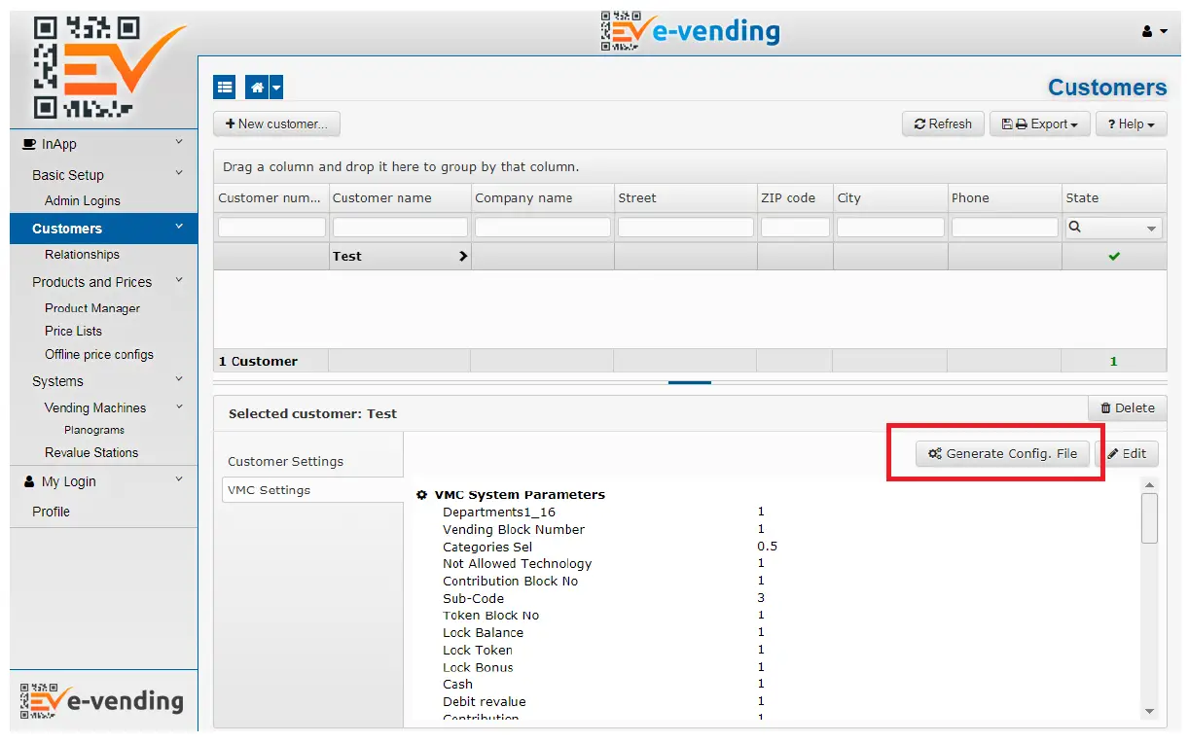Screen dimensions: 1189x743
Task: Open Offline price configs page
Action: pyautogui.click(x=99, y=355)
